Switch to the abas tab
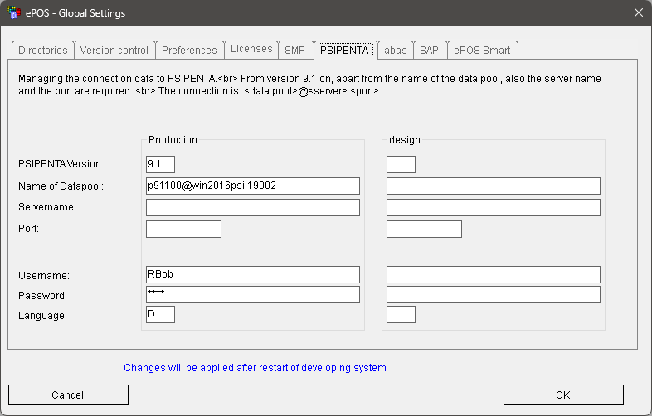Screen dimensions: 652x416 [x=396, y=51]
